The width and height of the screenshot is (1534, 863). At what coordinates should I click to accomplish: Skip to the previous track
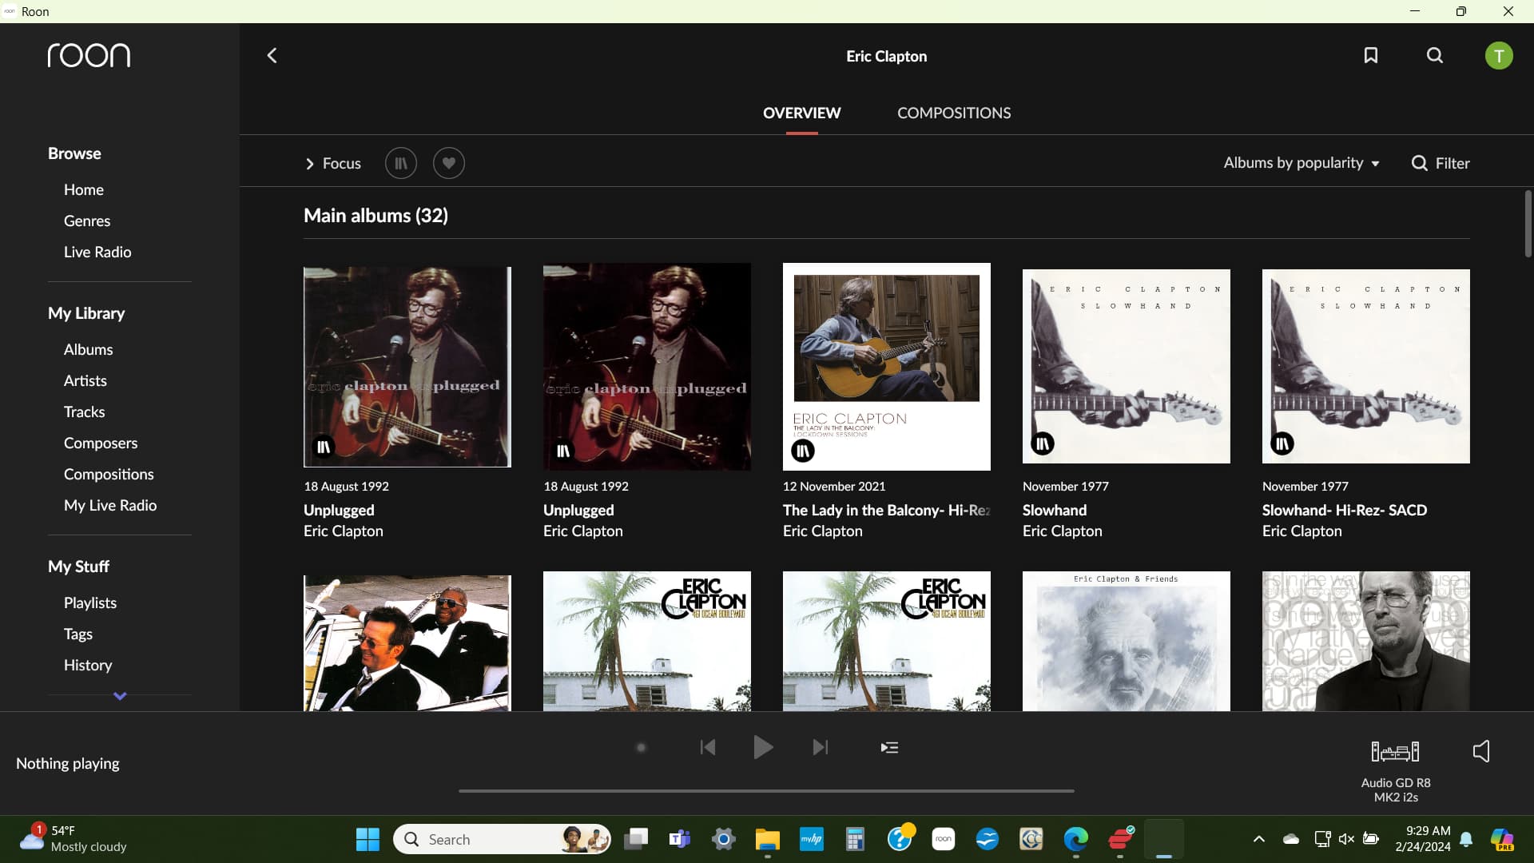coord(708,747)
